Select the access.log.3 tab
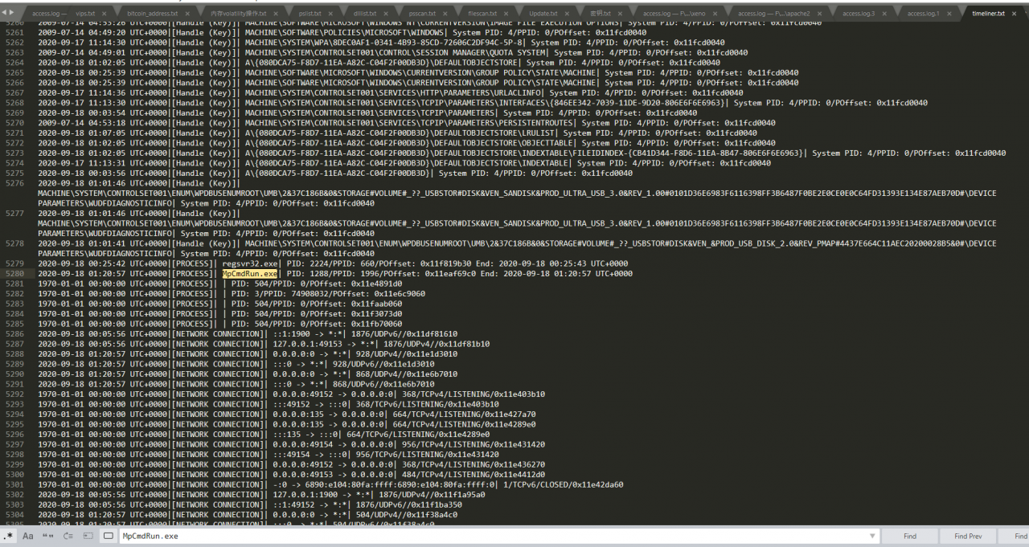 coord(859,14)
